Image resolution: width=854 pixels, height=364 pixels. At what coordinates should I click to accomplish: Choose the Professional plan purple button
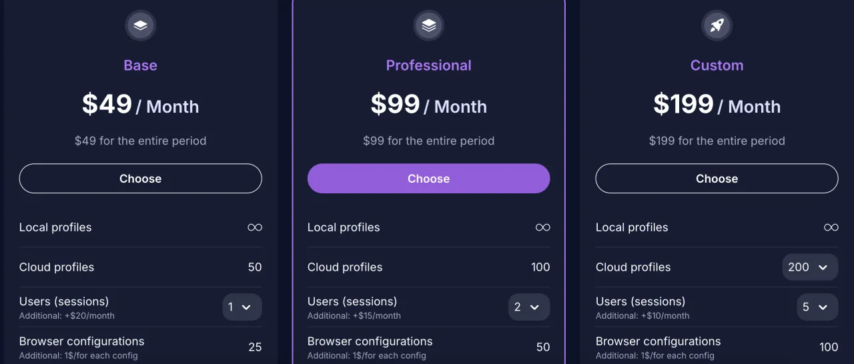(x=428, y=179)
